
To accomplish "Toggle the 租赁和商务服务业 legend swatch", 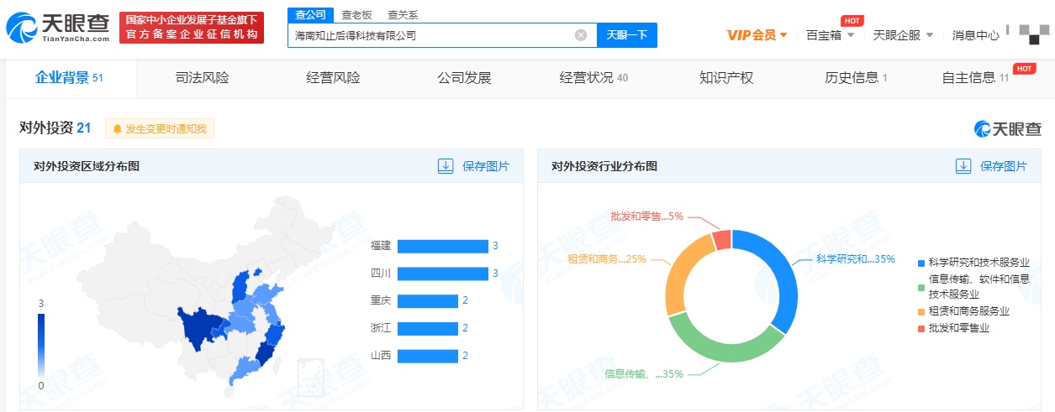I will pos(923,311).
